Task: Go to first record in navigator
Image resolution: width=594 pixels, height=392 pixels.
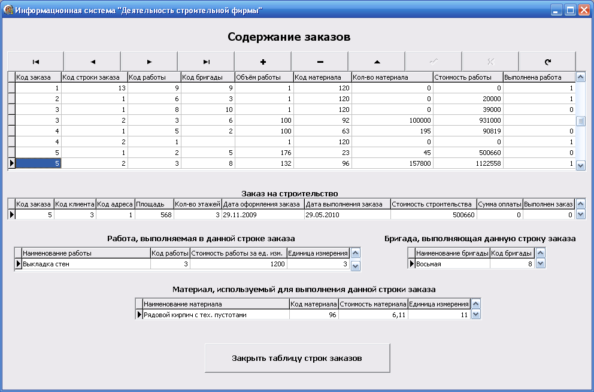Action: click(35, 62)
